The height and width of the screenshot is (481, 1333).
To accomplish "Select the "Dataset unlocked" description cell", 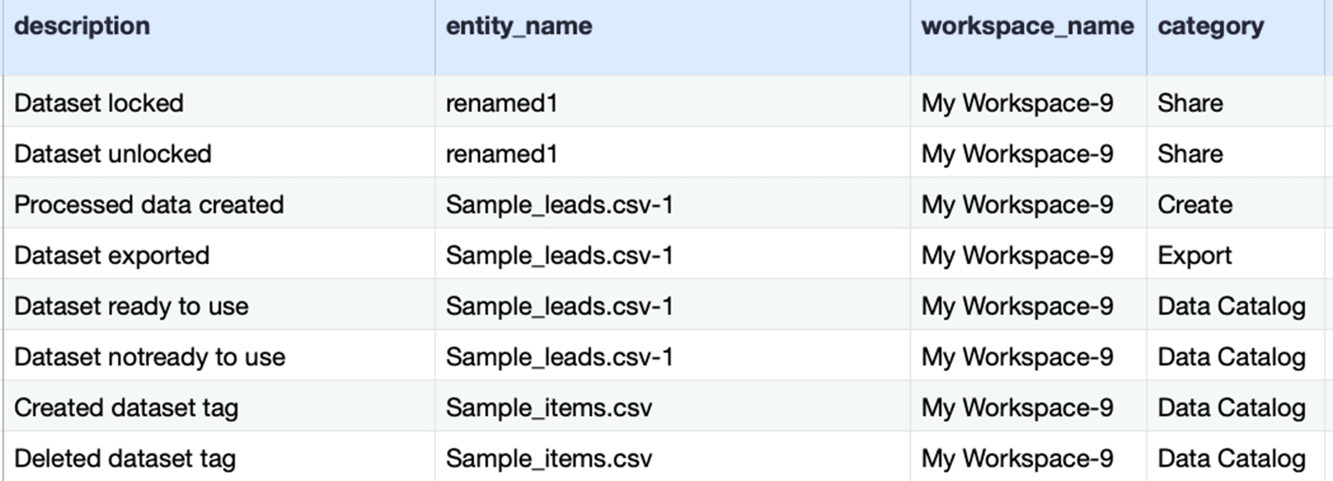I will coord(113,154).
